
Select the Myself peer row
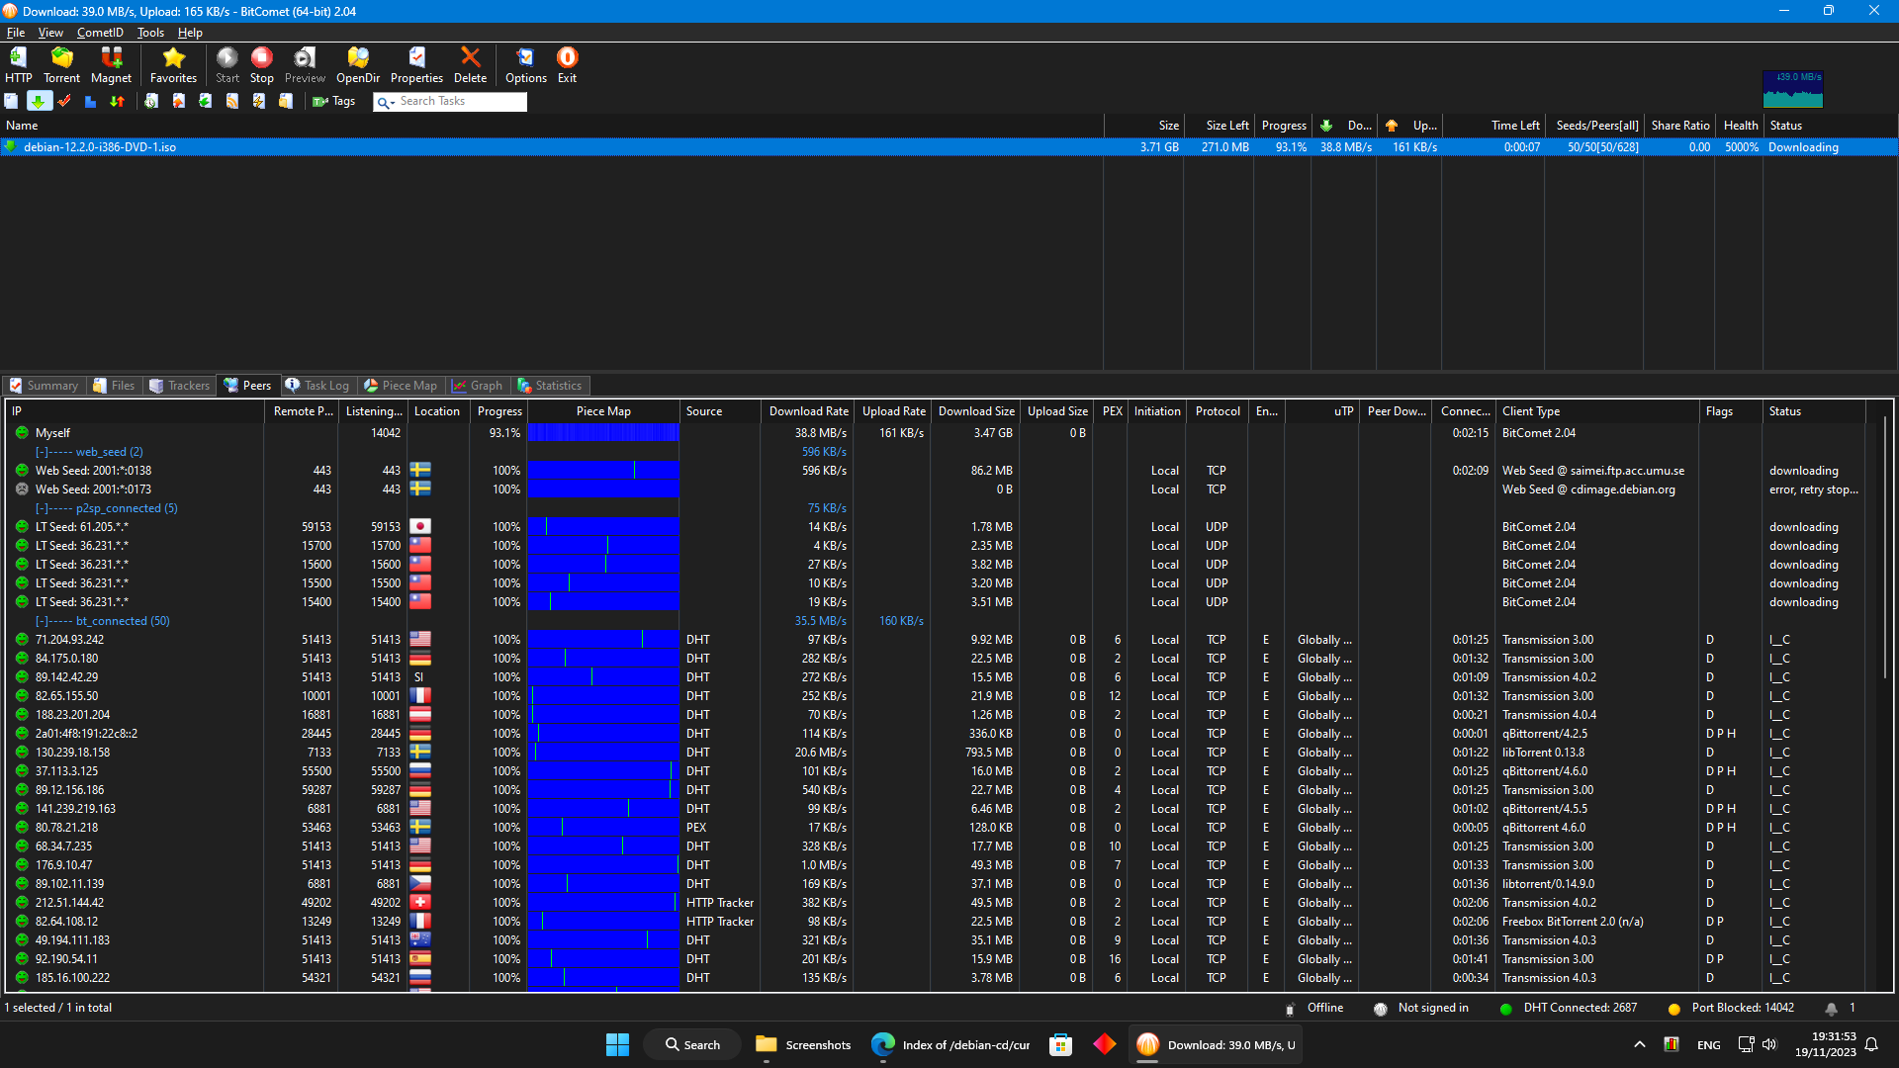point(935,433)
